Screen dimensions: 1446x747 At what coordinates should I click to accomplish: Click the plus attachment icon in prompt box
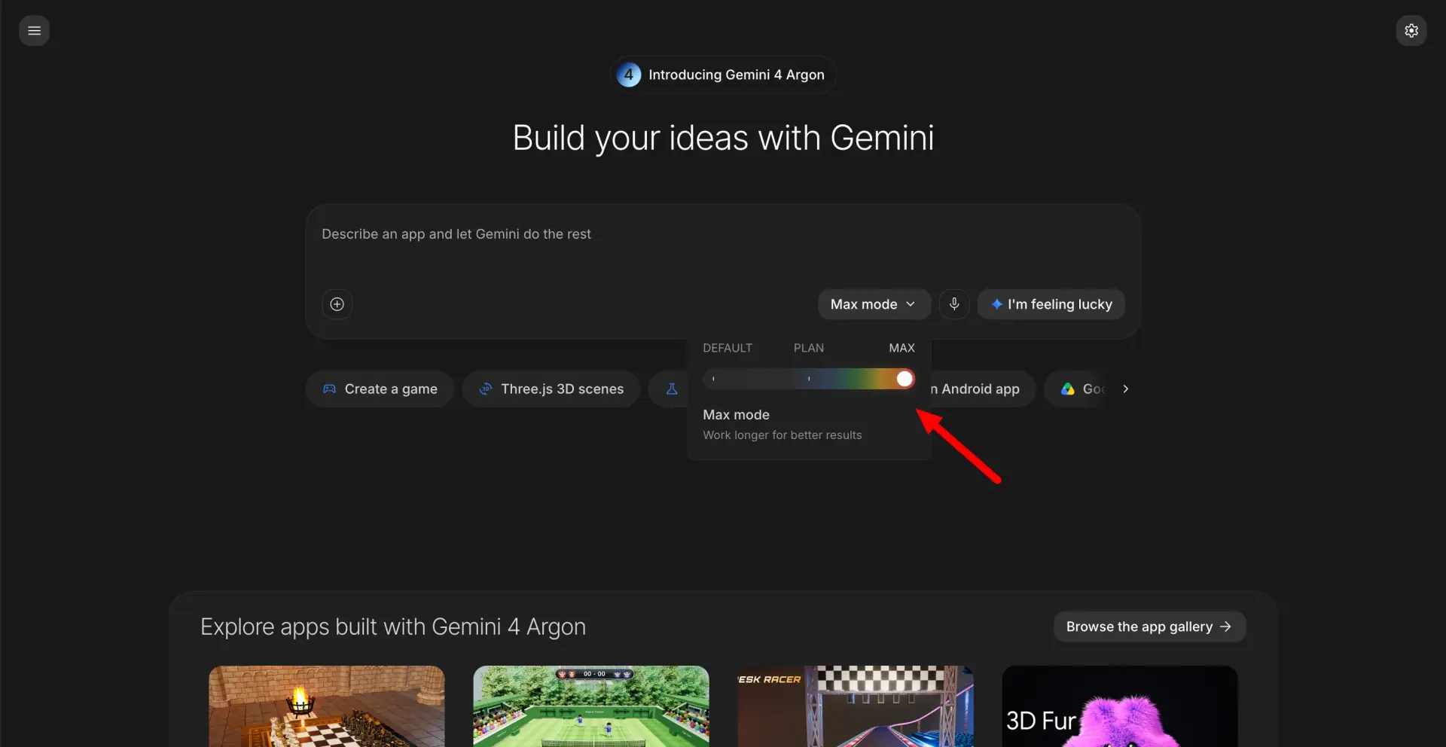[x=337, y=304]
